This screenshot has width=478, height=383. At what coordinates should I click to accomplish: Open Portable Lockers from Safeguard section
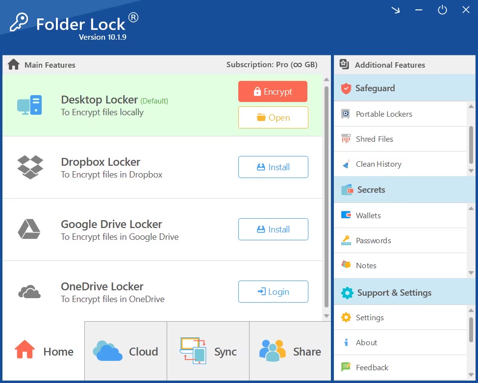(384, 114)
